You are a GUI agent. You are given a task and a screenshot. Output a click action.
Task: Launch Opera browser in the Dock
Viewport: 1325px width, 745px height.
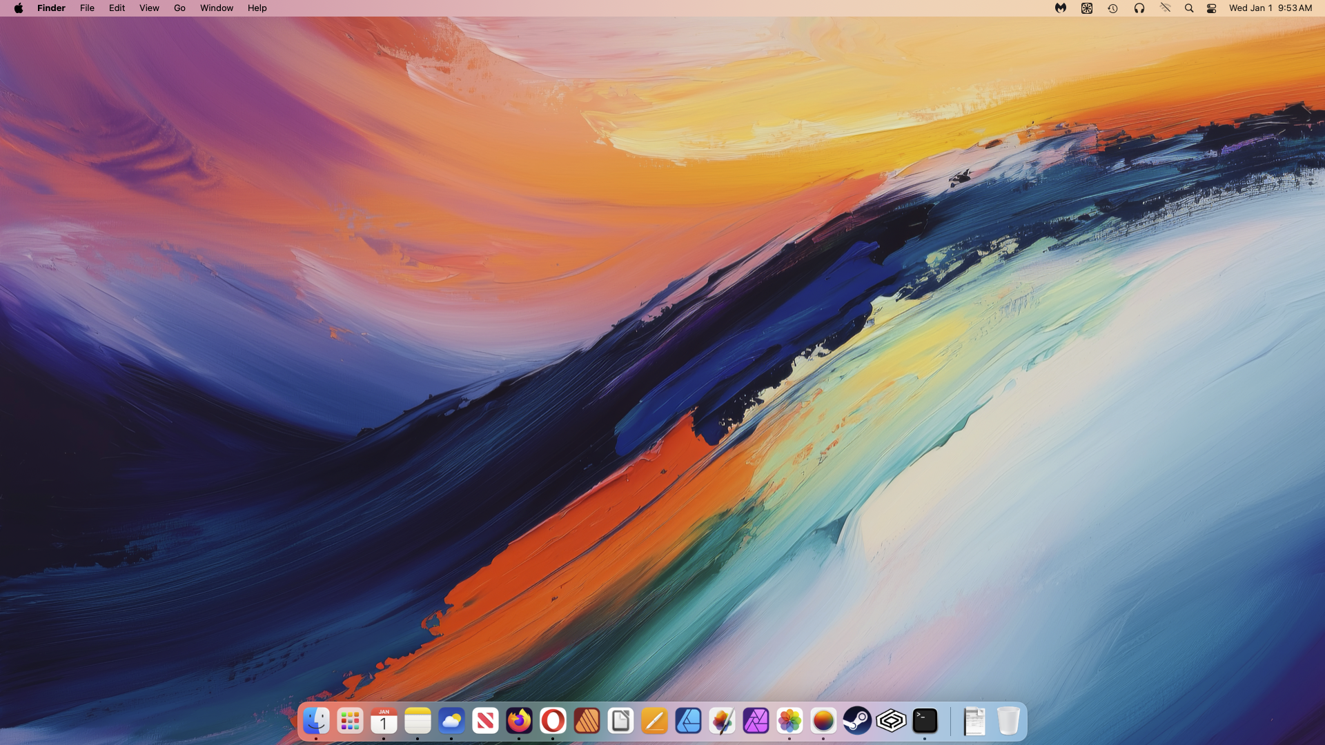(x=553, y=722)
